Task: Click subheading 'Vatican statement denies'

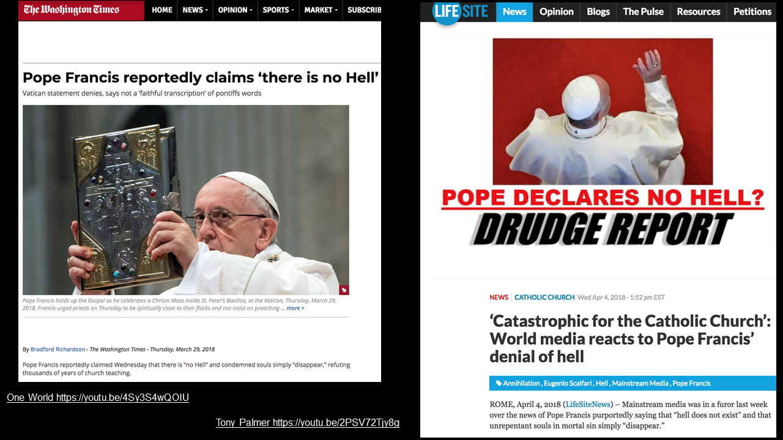Action: (142, 94)
